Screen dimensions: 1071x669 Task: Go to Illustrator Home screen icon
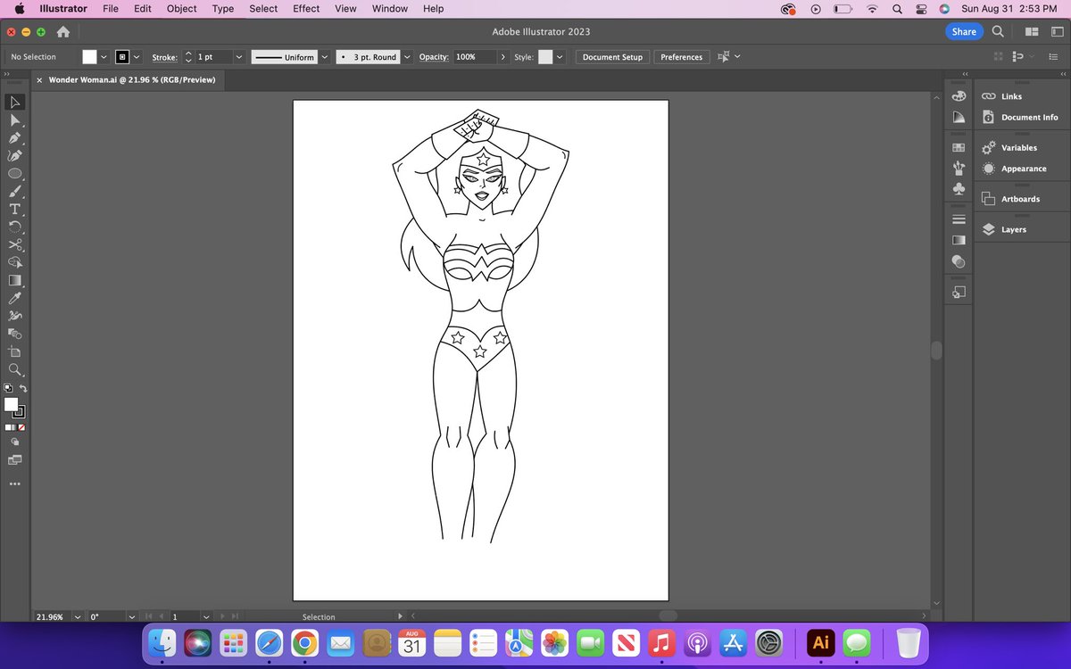point(62,32)
